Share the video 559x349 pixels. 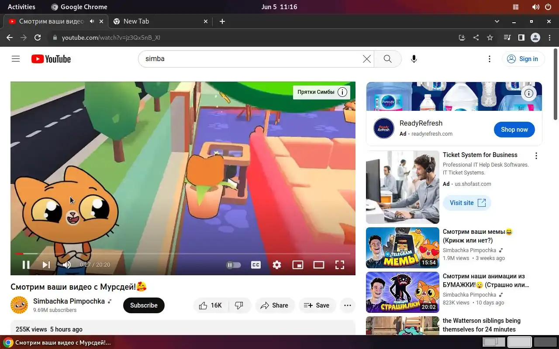coord(275,305)
